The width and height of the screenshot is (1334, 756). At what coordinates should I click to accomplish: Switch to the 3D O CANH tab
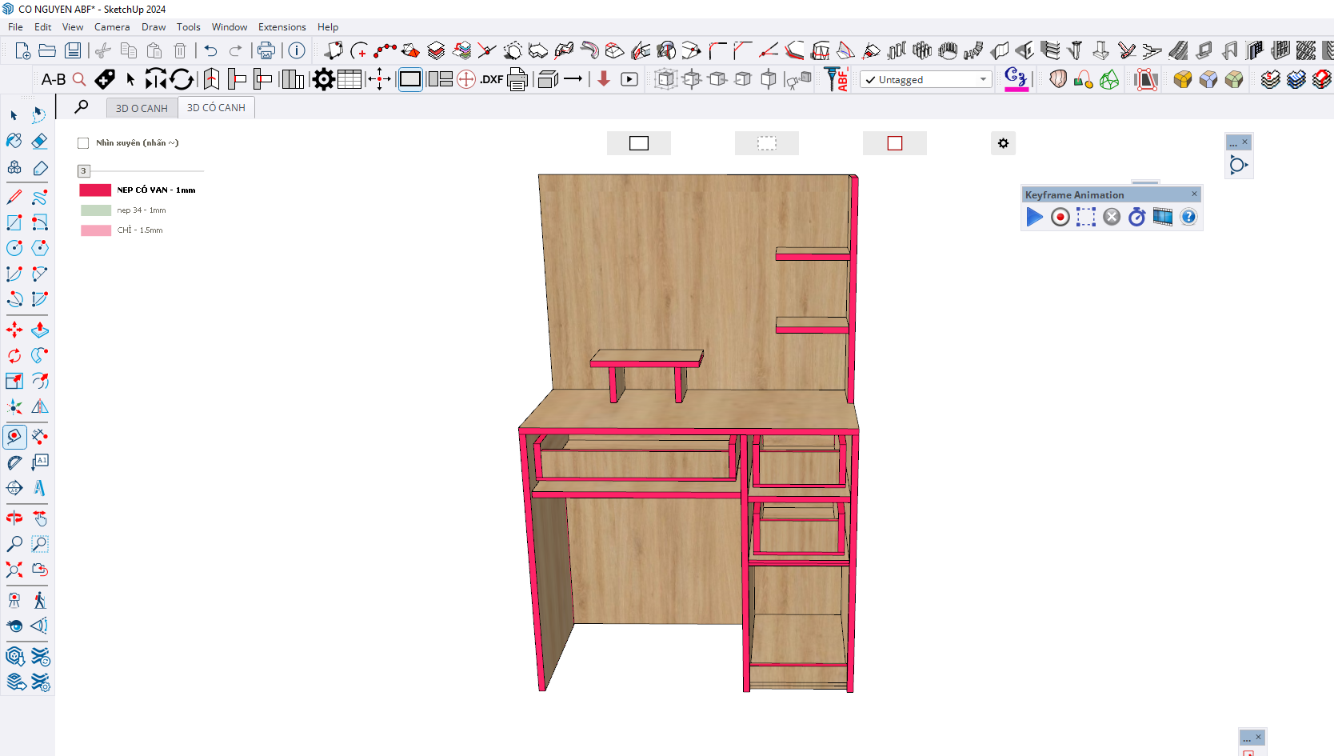pyautogui.click(x=142, y=108)
